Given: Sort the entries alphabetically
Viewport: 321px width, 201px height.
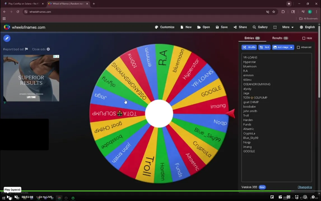Looking at the screenshot, I should coord(264,47).
